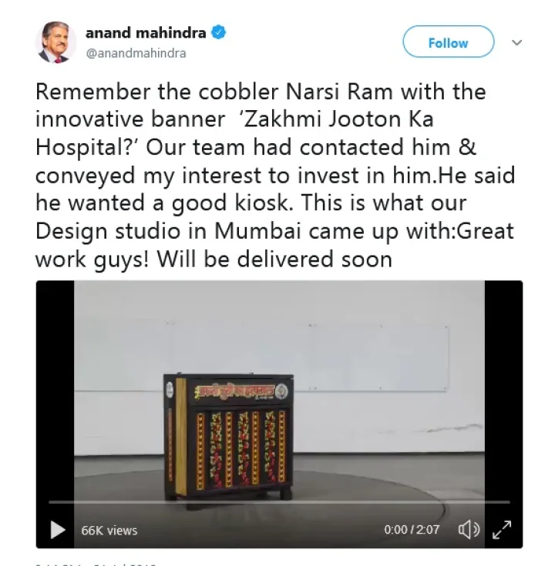Click 'Will be delivered soon' text
The width and height of the screenshot is (555, 566).
[x=274, y=260]
